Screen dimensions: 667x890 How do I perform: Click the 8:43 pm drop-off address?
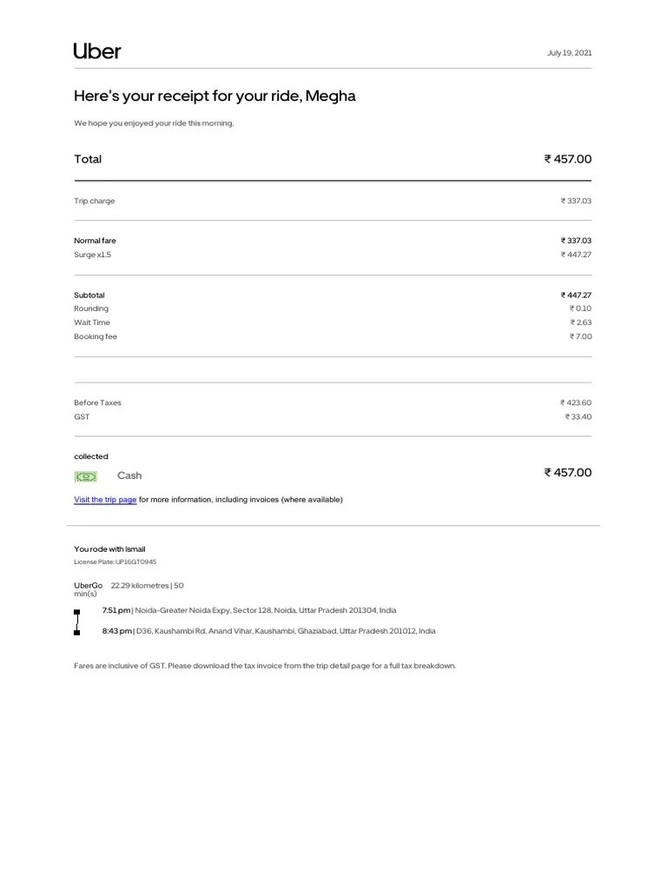coord(269,631)
